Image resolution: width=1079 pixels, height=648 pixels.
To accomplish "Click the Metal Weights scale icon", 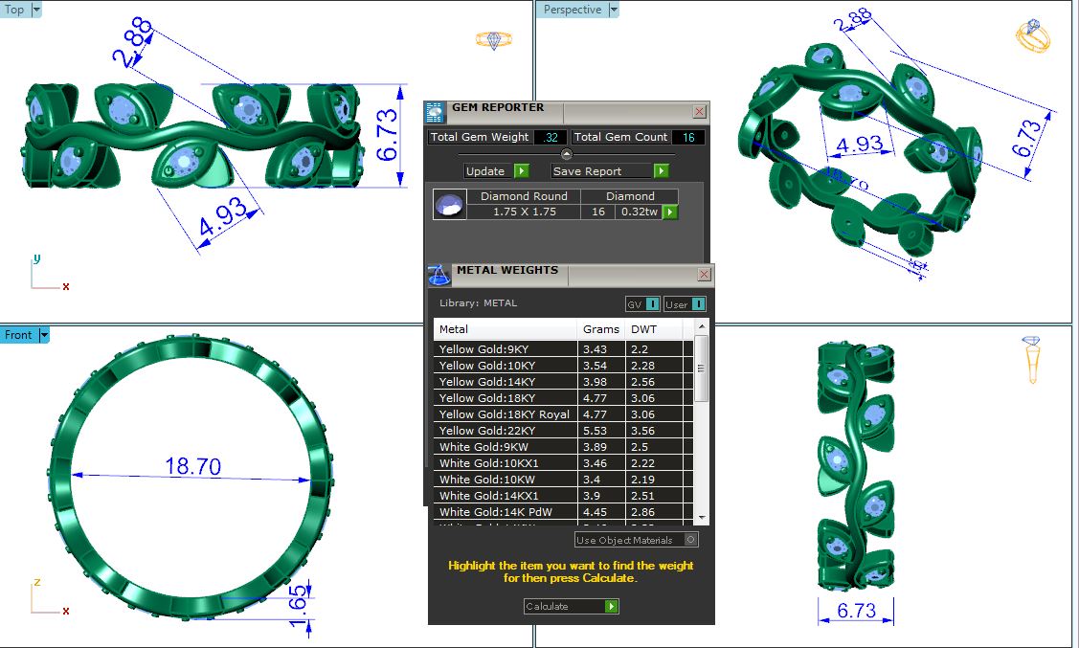I will pyautogui.click(x=438, y=275).
